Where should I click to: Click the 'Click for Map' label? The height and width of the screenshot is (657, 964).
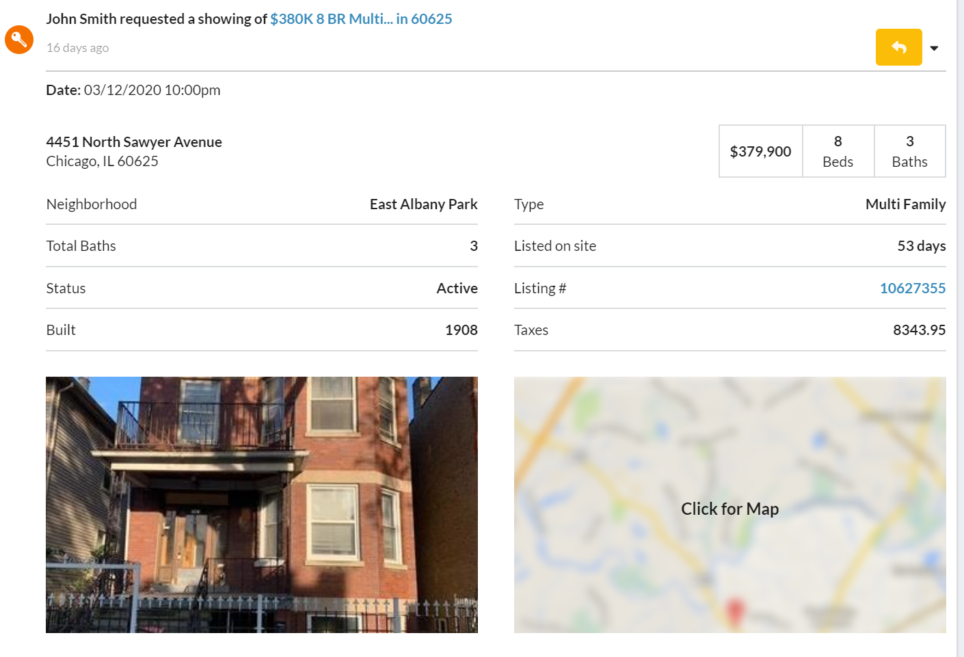pos(729,509)
